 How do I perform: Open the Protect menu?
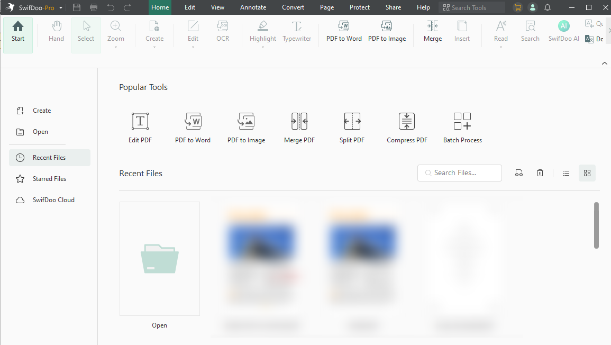(359, 7)
